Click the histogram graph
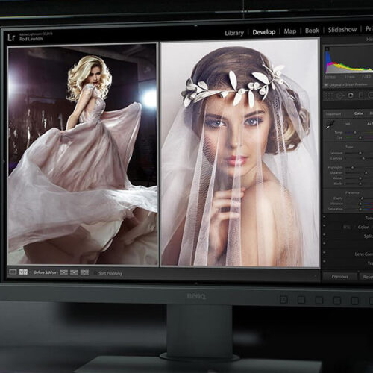 (x=349, y=60)
